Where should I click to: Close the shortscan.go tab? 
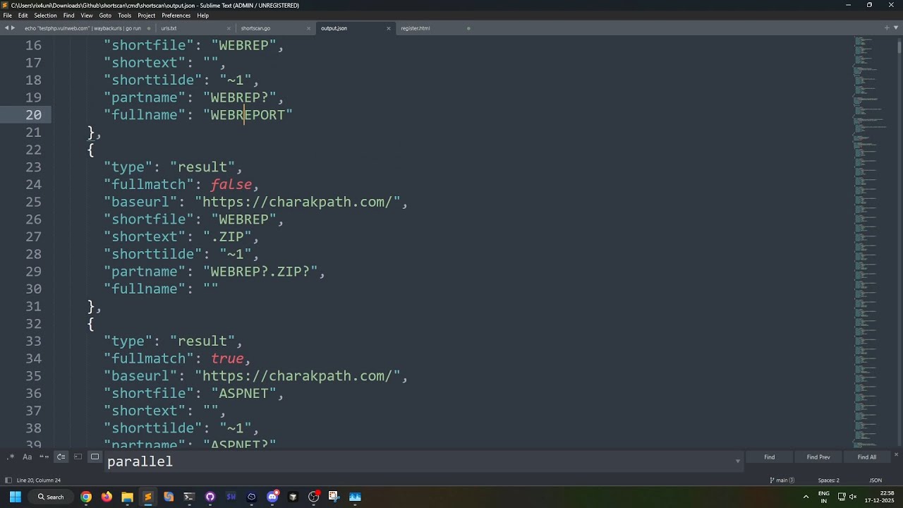click(x=309, y=28)
